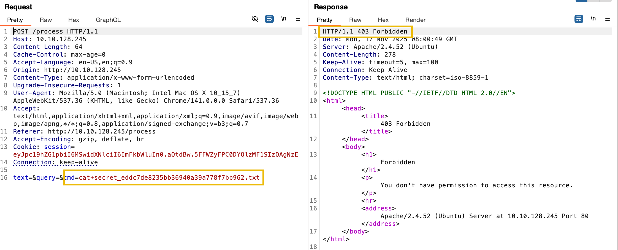Click the User-Agent header line
The height and width of the screenshot is (250, 618).
(x=146, y=97)
